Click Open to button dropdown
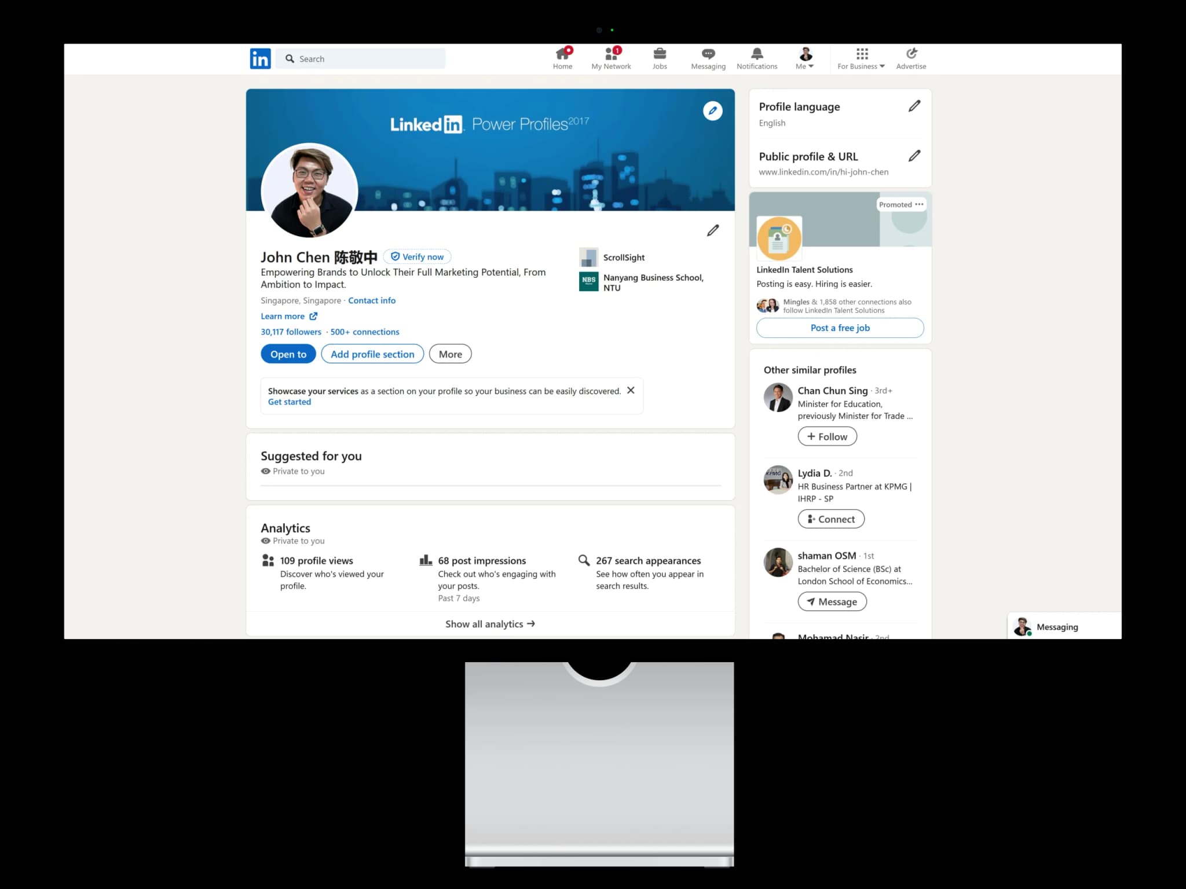This screenshot has width=1186, height=889. 288,354
